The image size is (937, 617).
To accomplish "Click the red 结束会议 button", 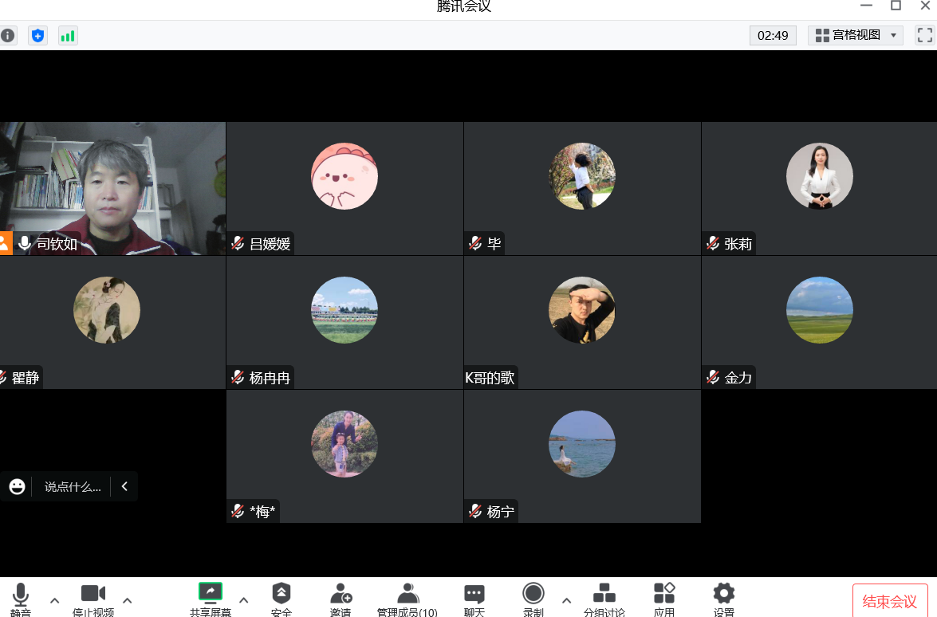I will [x=889, y=601].
